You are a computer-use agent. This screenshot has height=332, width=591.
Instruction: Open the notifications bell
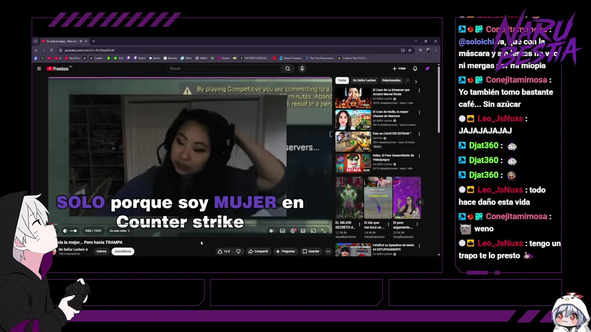(415, 69)
